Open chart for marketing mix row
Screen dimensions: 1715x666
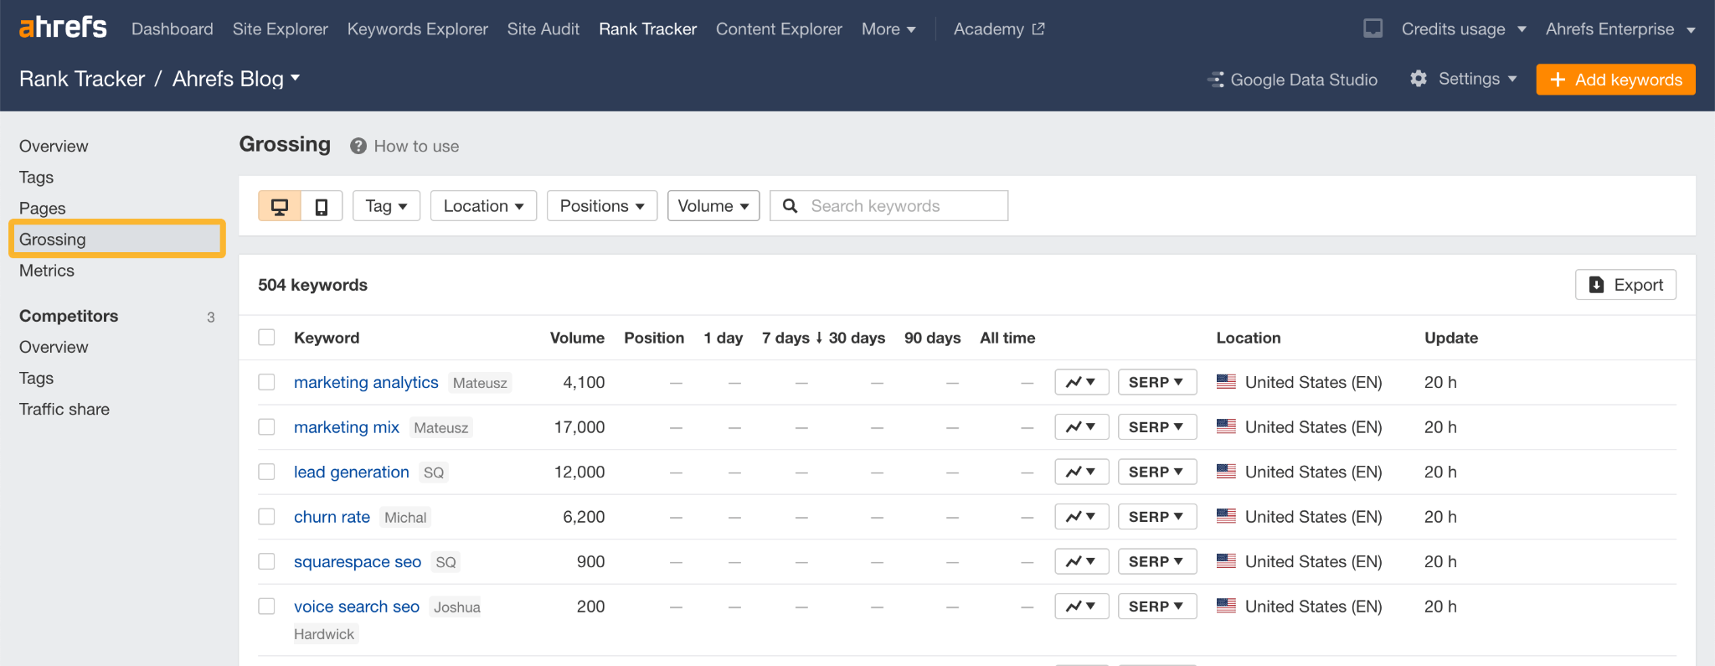pyautogui.click(x=1082, y=427)
